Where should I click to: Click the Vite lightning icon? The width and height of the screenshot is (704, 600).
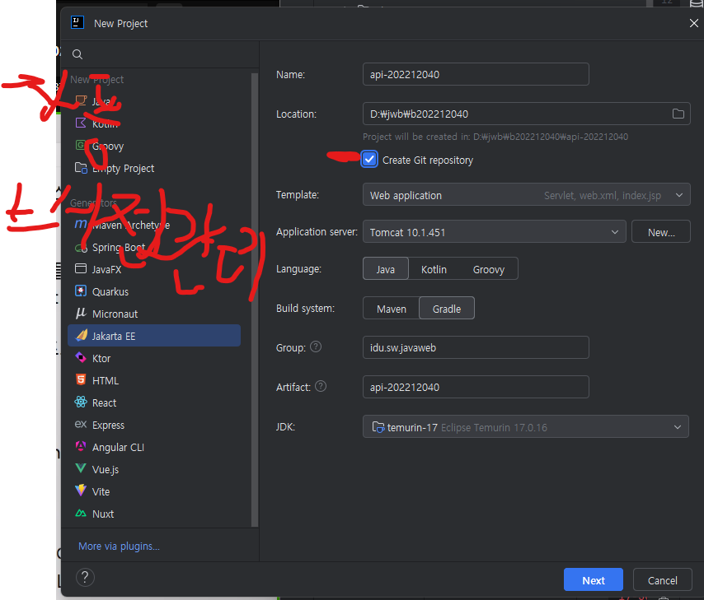coord(81,491)
